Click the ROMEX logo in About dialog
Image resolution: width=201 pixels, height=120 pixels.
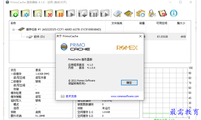point(127,48)
